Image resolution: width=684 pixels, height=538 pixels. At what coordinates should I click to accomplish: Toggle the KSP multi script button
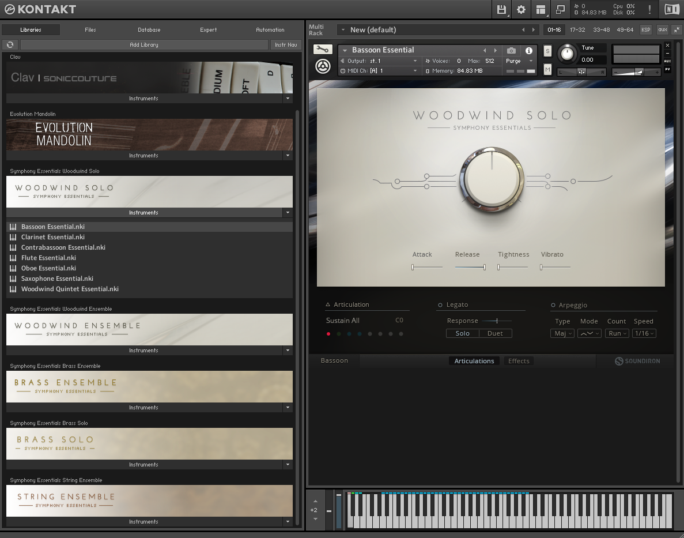[x=645, y=29]
